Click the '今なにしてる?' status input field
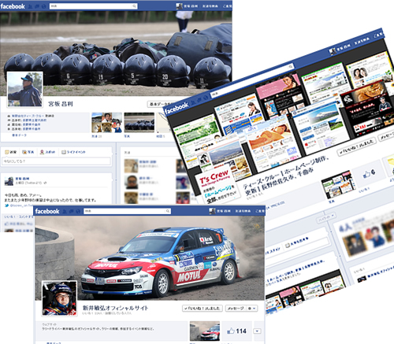 (56, 161)
